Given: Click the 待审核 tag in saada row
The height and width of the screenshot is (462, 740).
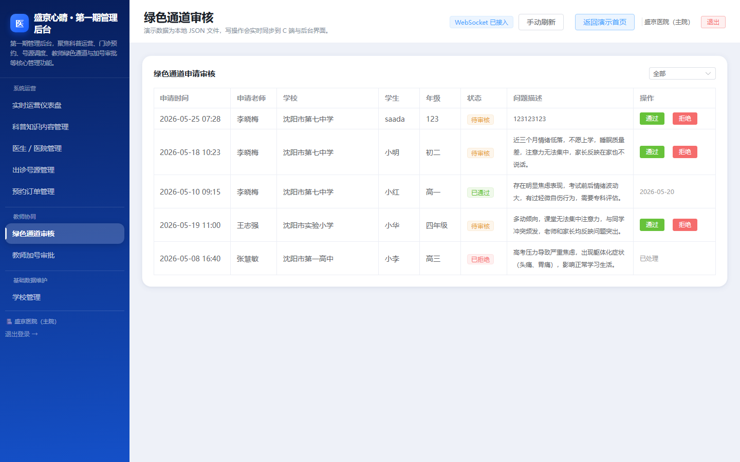Looking at the screenshot, I should [480, 120].
